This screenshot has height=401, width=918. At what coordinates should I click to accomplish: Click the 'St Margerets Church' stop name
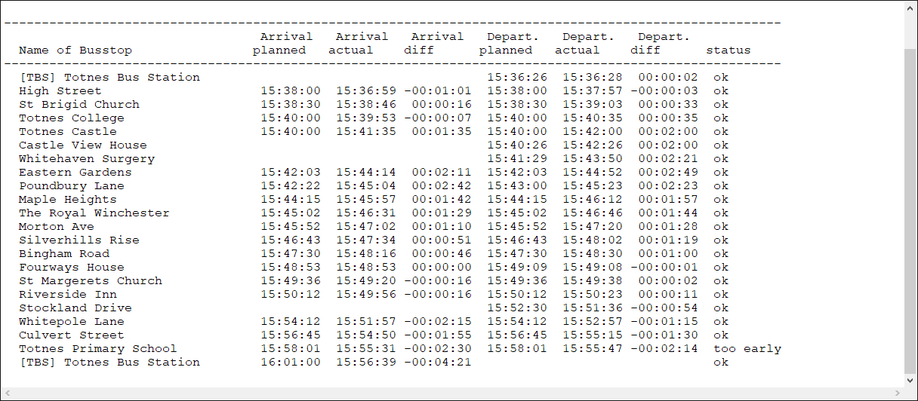[x=91, y=281]
